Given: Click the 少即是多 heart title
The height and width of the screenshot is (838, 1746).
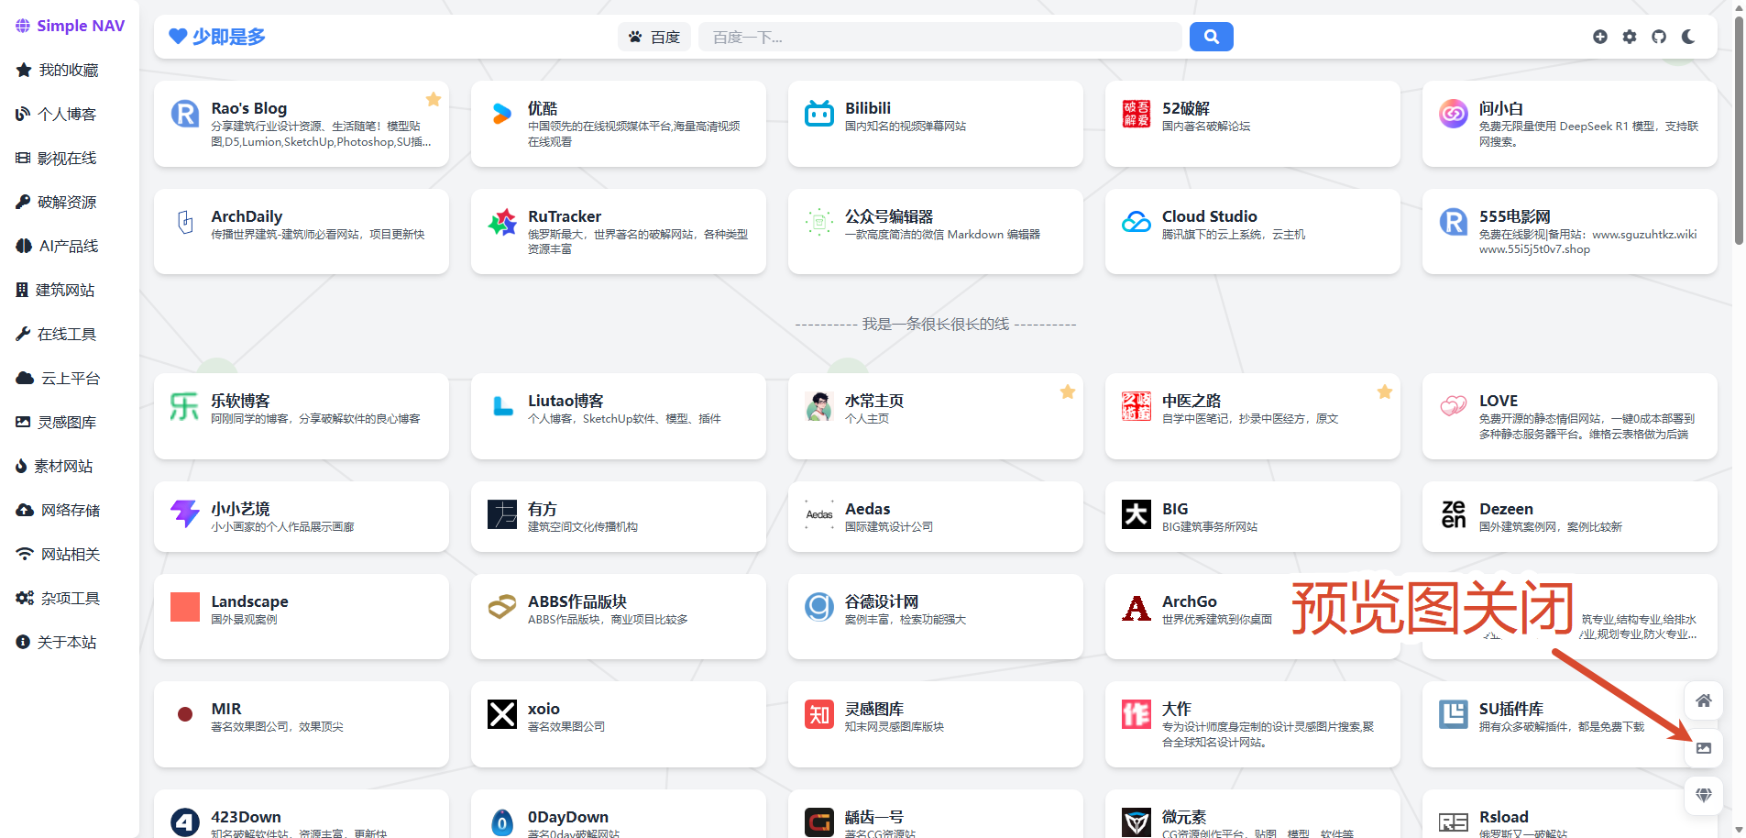Looking at the screenshot, I should click(x=217, y=37).
